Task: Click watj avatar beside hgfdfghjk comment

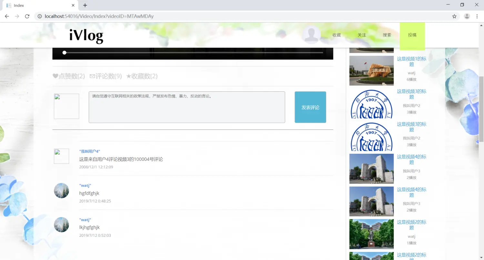Action: [61, 191]
